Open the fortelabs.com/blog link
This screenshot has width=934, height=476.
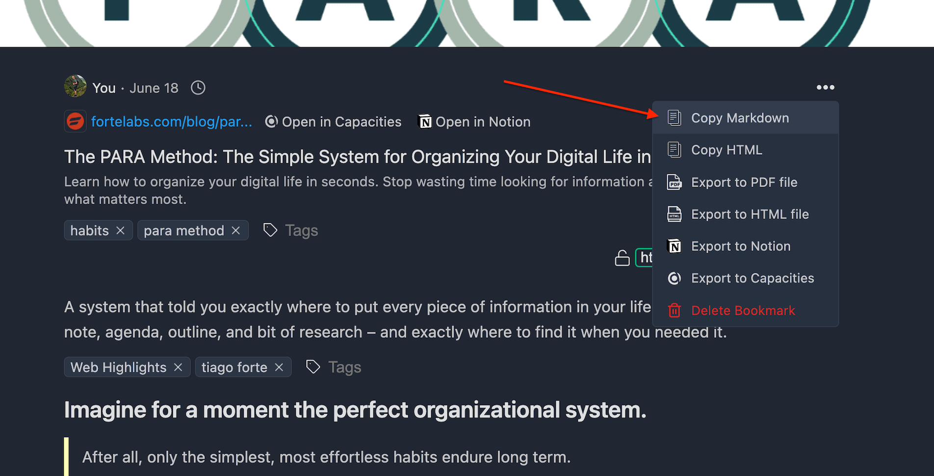(x=172, y=121)
